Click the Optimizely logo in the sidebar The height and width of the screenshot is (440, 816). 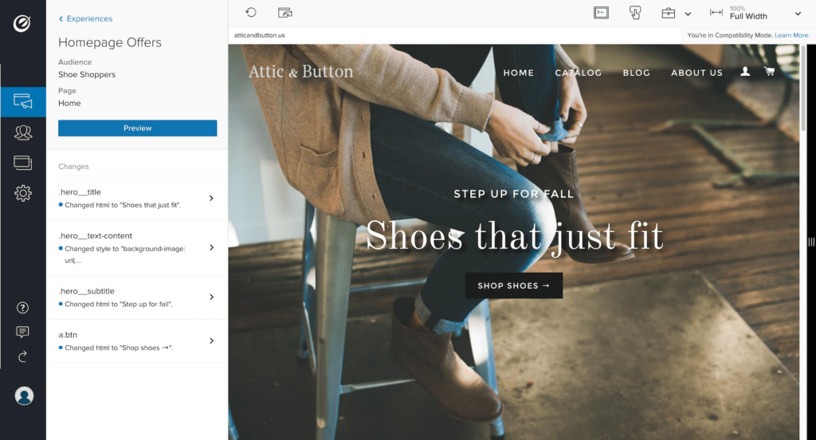pos(22,23)
